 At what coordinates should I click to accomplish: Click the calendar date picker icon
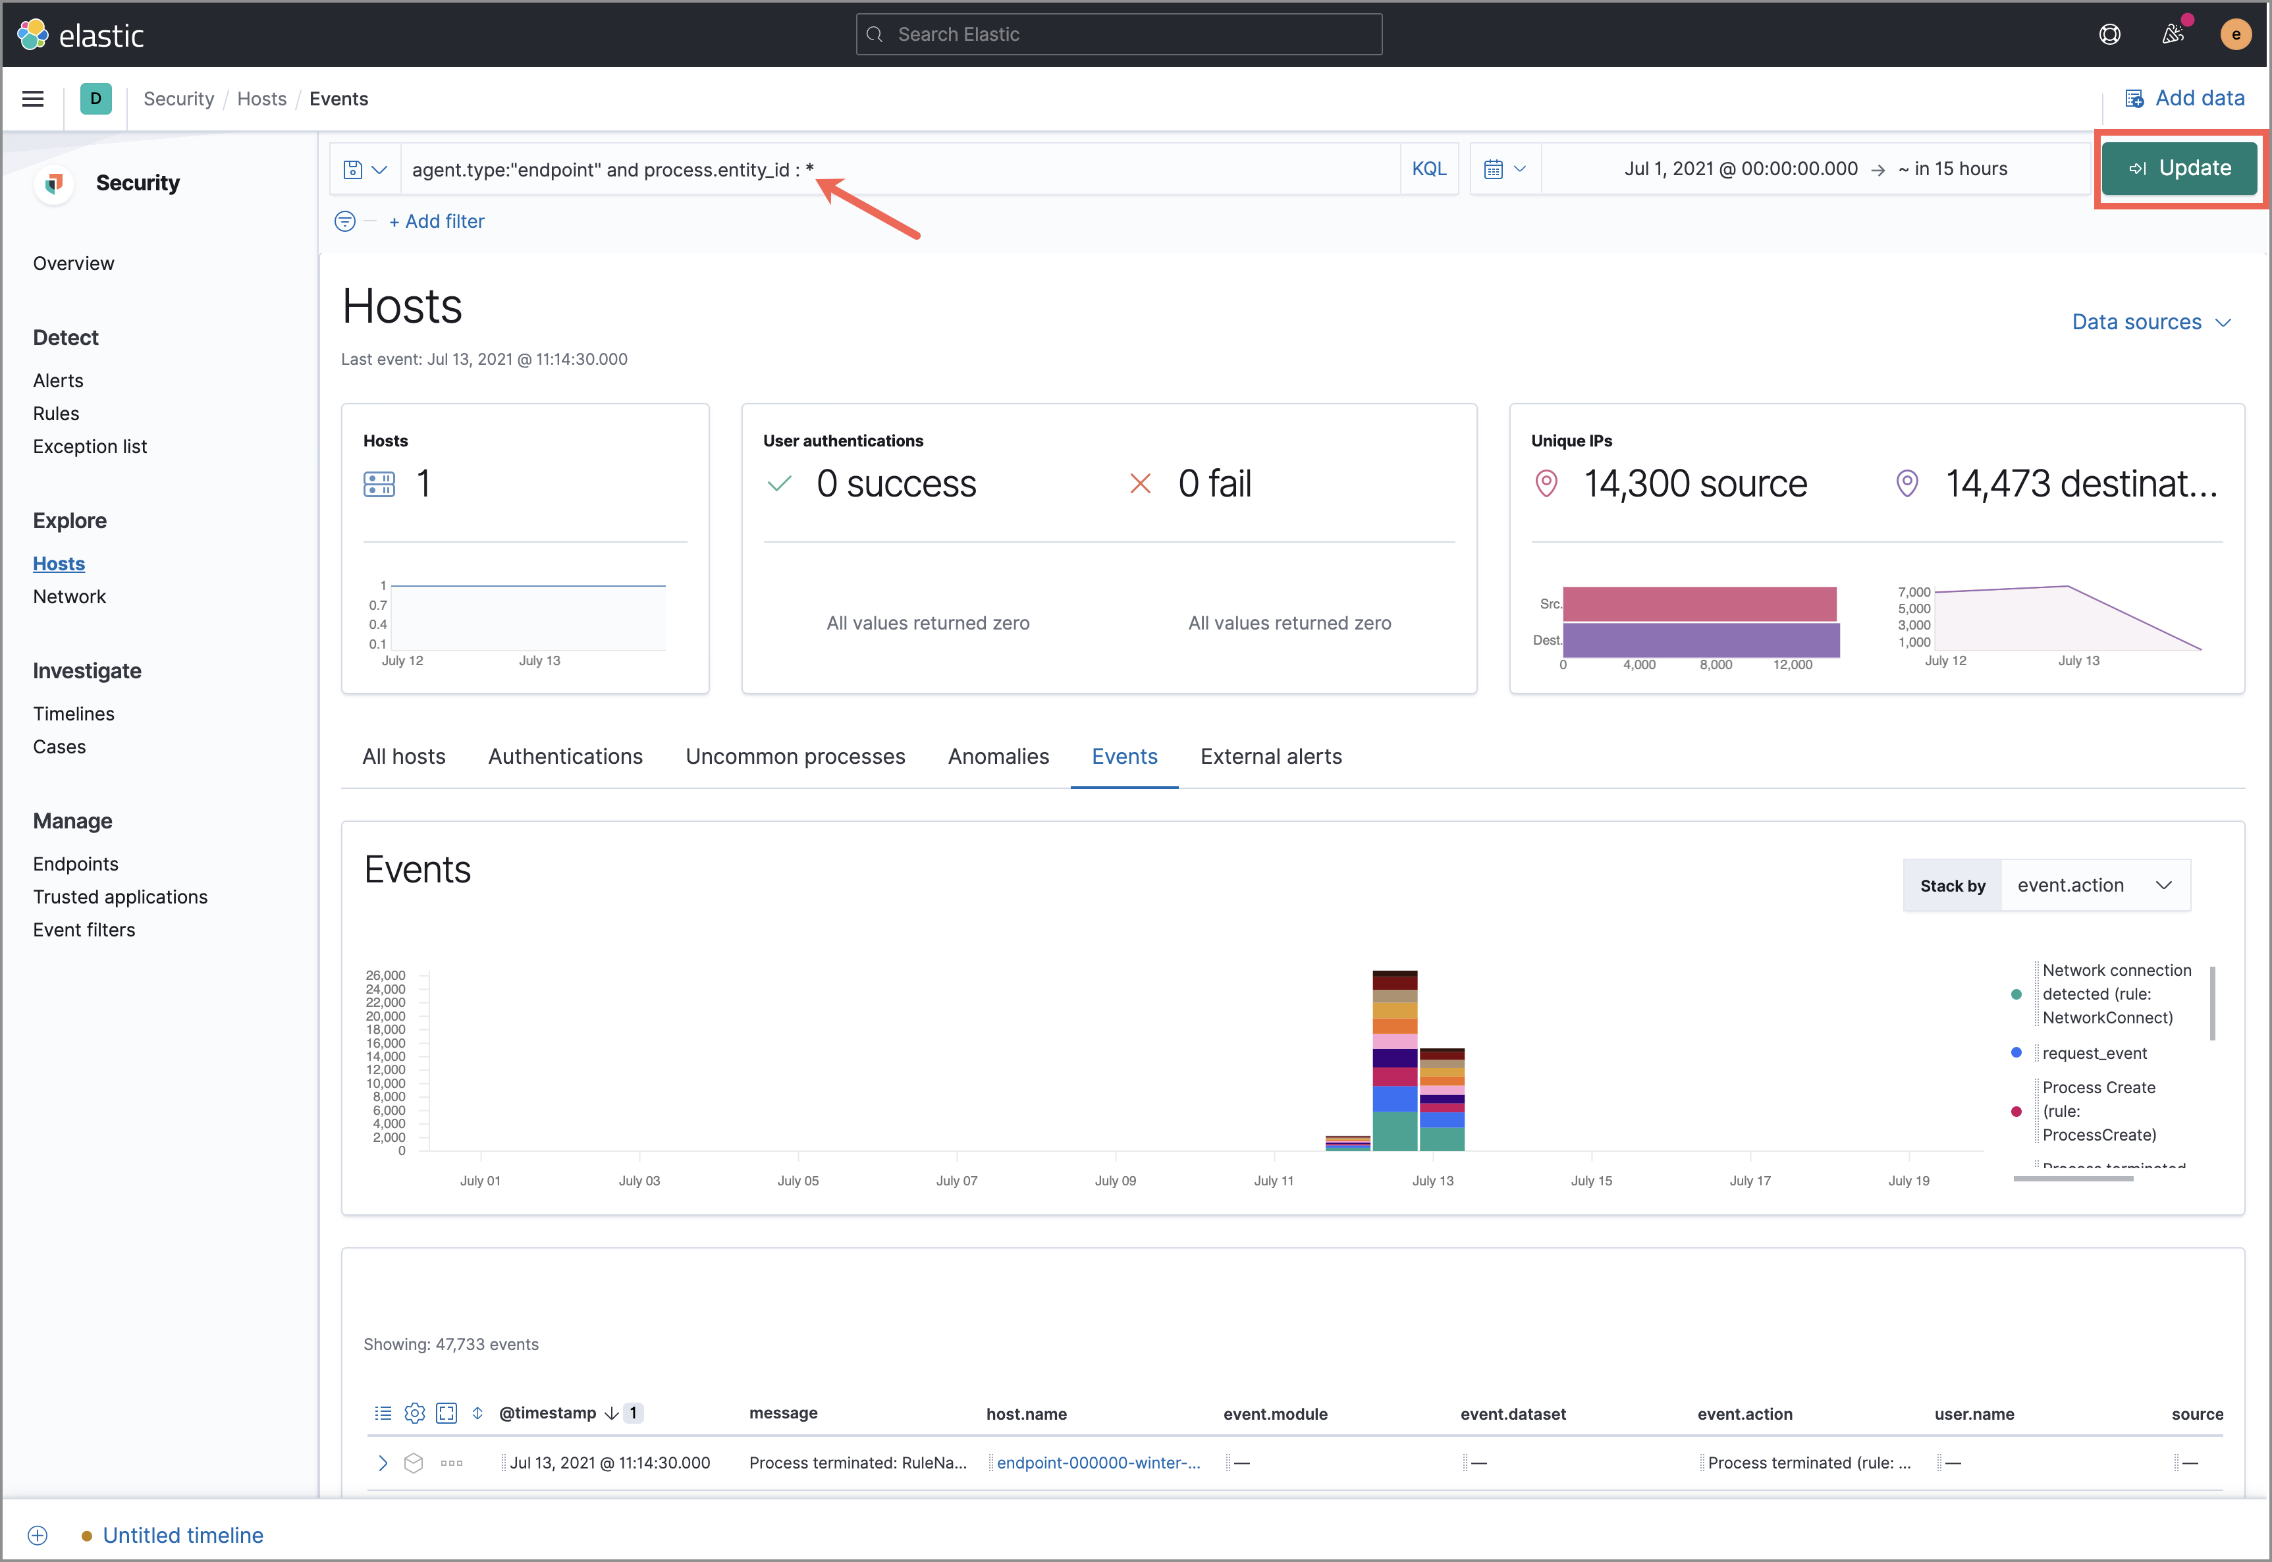click(1495, 167)
